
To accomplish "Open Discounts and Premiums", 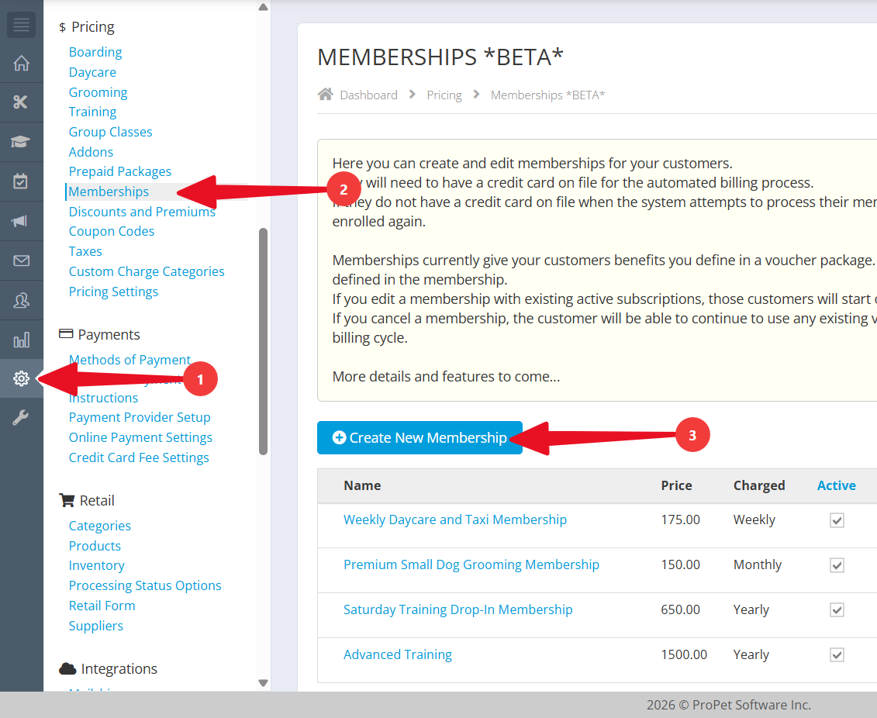I will pyautogui.click(x=141, y=212).
